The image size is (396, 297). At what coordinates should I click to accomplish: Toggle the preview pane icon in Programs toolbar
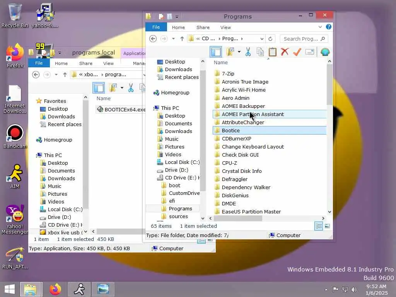click(x=216, y=52)
